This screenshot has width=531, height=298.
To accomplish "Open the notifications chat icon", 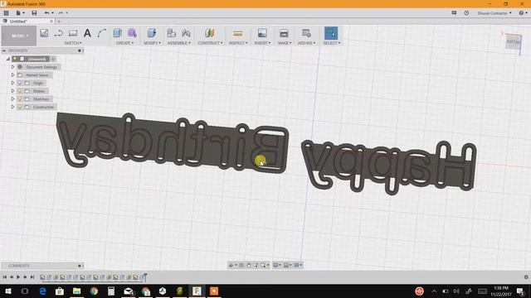I will 454,13.
